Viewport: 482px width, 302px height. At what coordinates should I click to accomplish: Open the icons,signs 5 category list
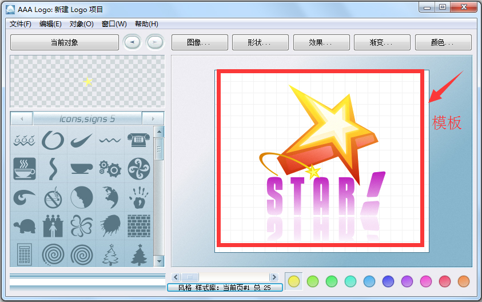[x=87, y=119]
